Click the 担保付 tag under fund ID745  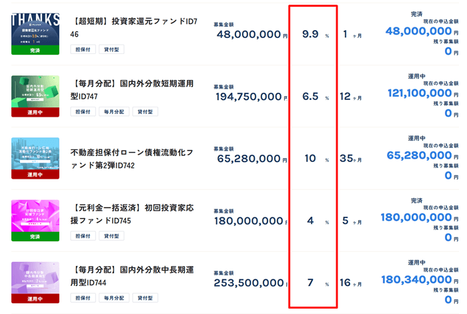[83, 236]
